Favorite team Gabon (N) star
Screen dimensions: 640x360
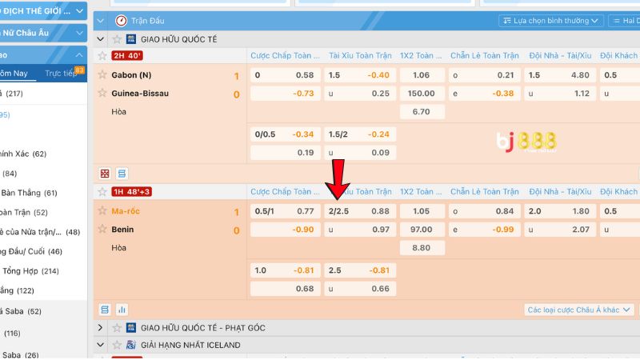[102, 74]
